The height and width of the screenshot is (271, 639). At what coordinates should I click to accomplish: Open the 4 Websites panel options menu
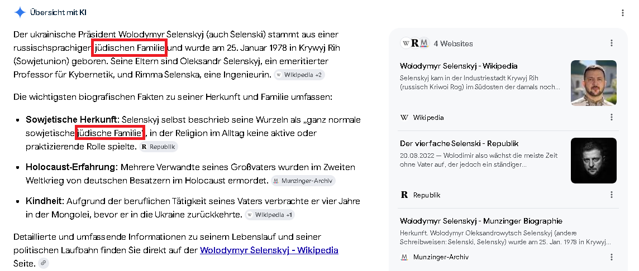point(611,43)
